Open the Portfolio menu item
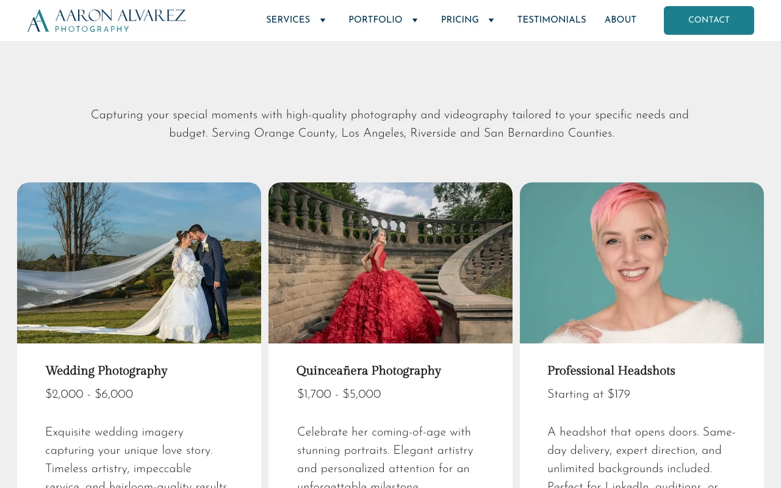Viewport: 781px width, 488px height. (x=375, y=20)
